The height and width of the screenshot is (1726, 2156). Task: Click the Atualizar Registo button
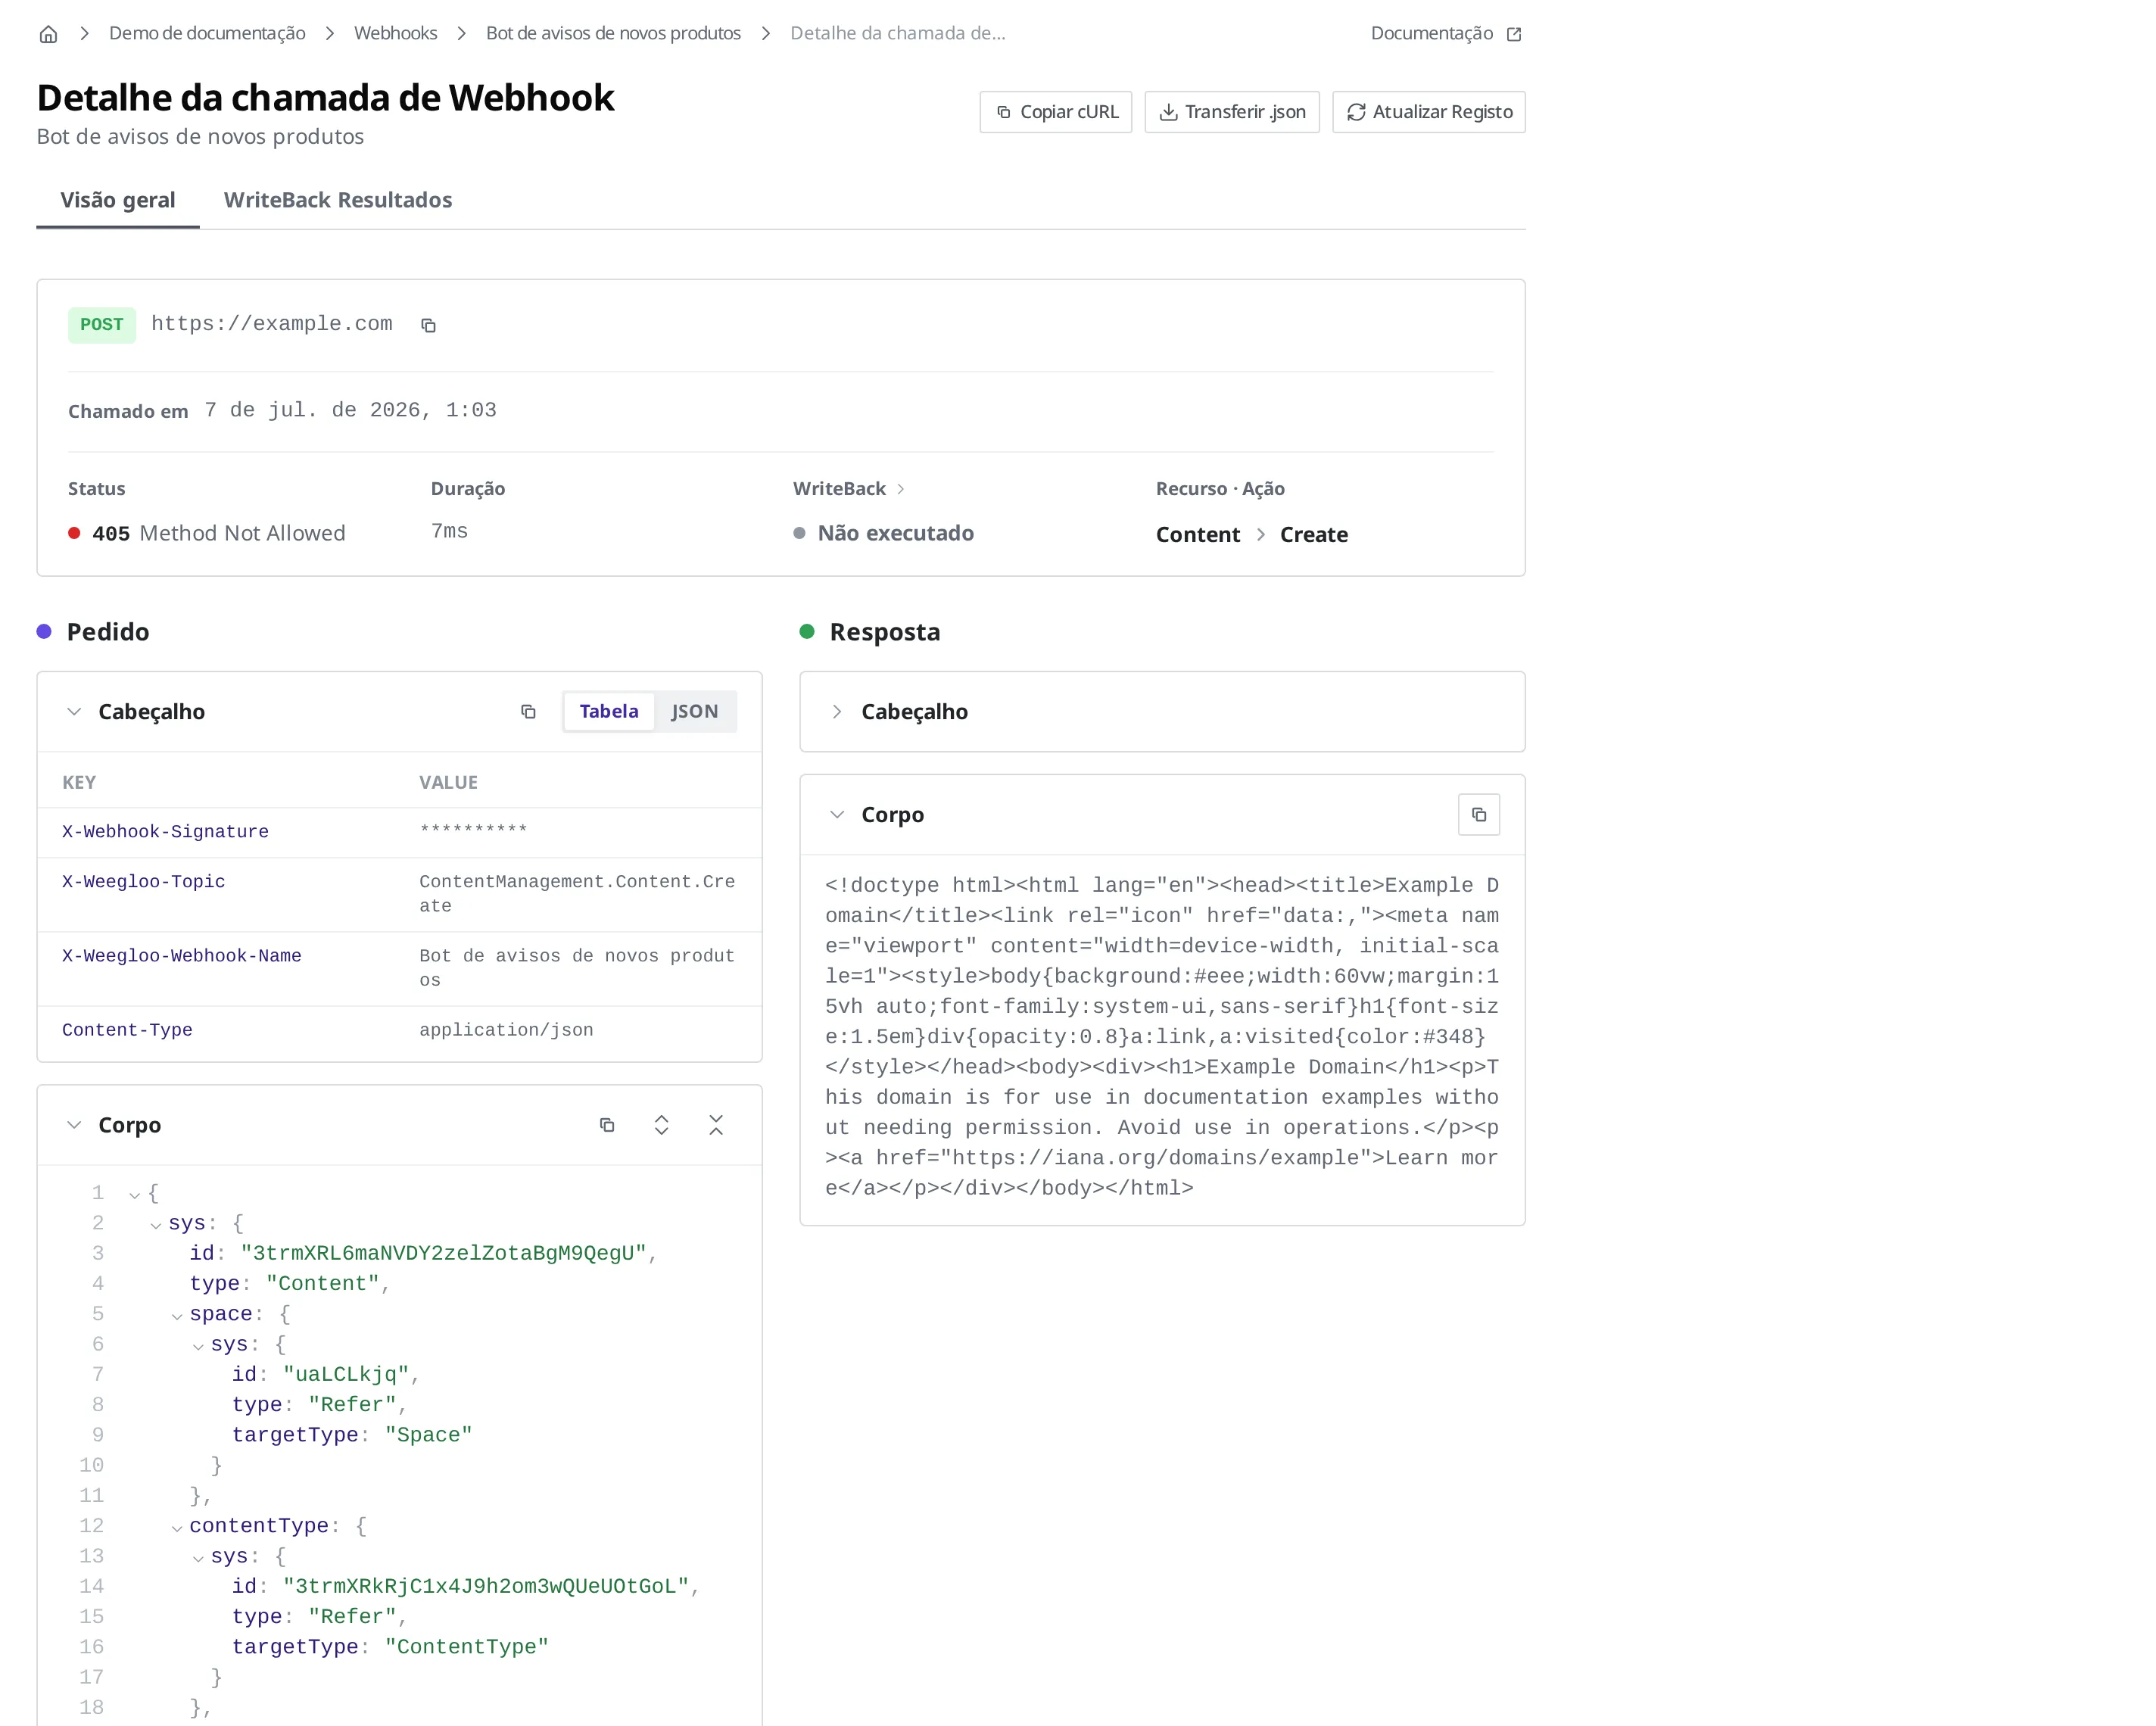click(x=1428, y=112)
